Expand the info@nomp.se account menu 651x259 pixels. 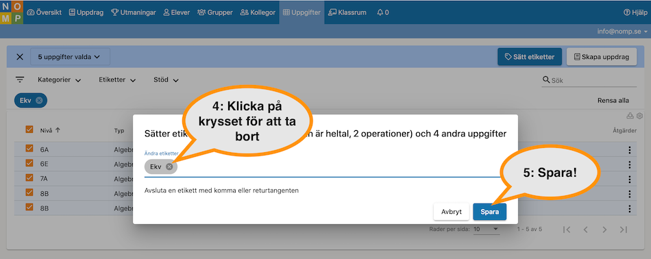(x=622, y=31)
